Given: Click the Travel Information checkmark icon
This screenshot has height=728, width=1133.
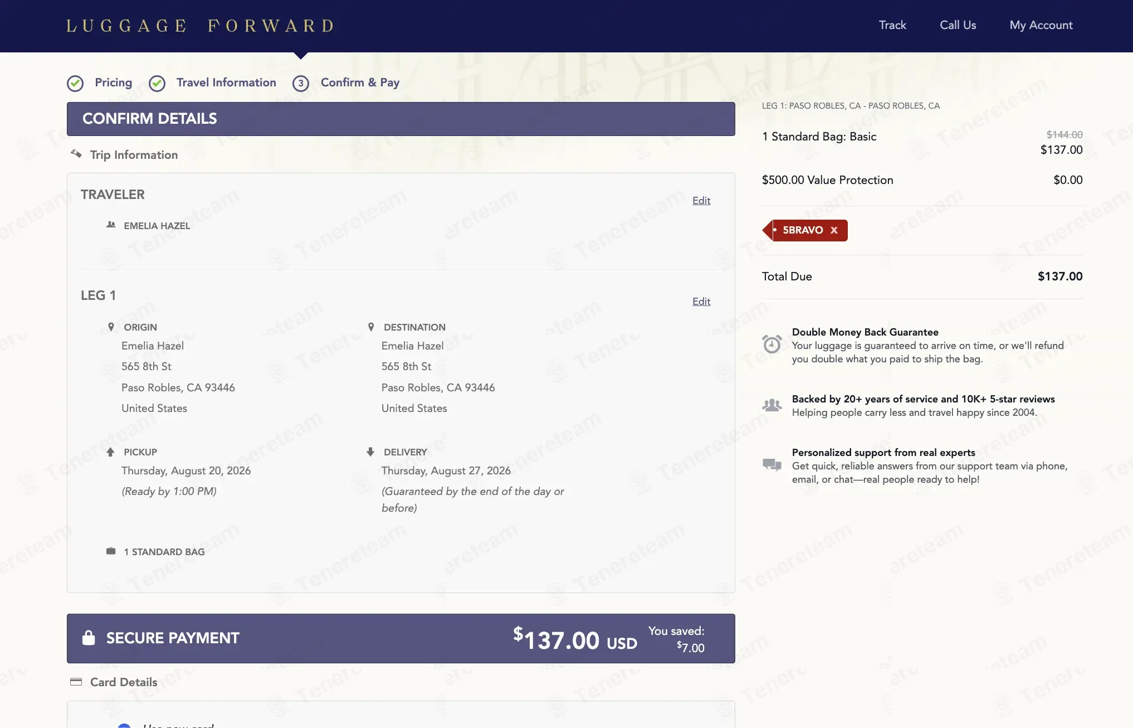Looking at the screenshot, I should [157, 83].
